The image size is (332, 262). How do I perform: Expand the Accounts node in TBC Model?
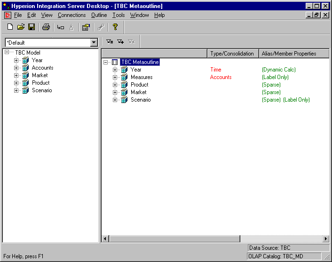pyautogui.click(x=16, y=68)
